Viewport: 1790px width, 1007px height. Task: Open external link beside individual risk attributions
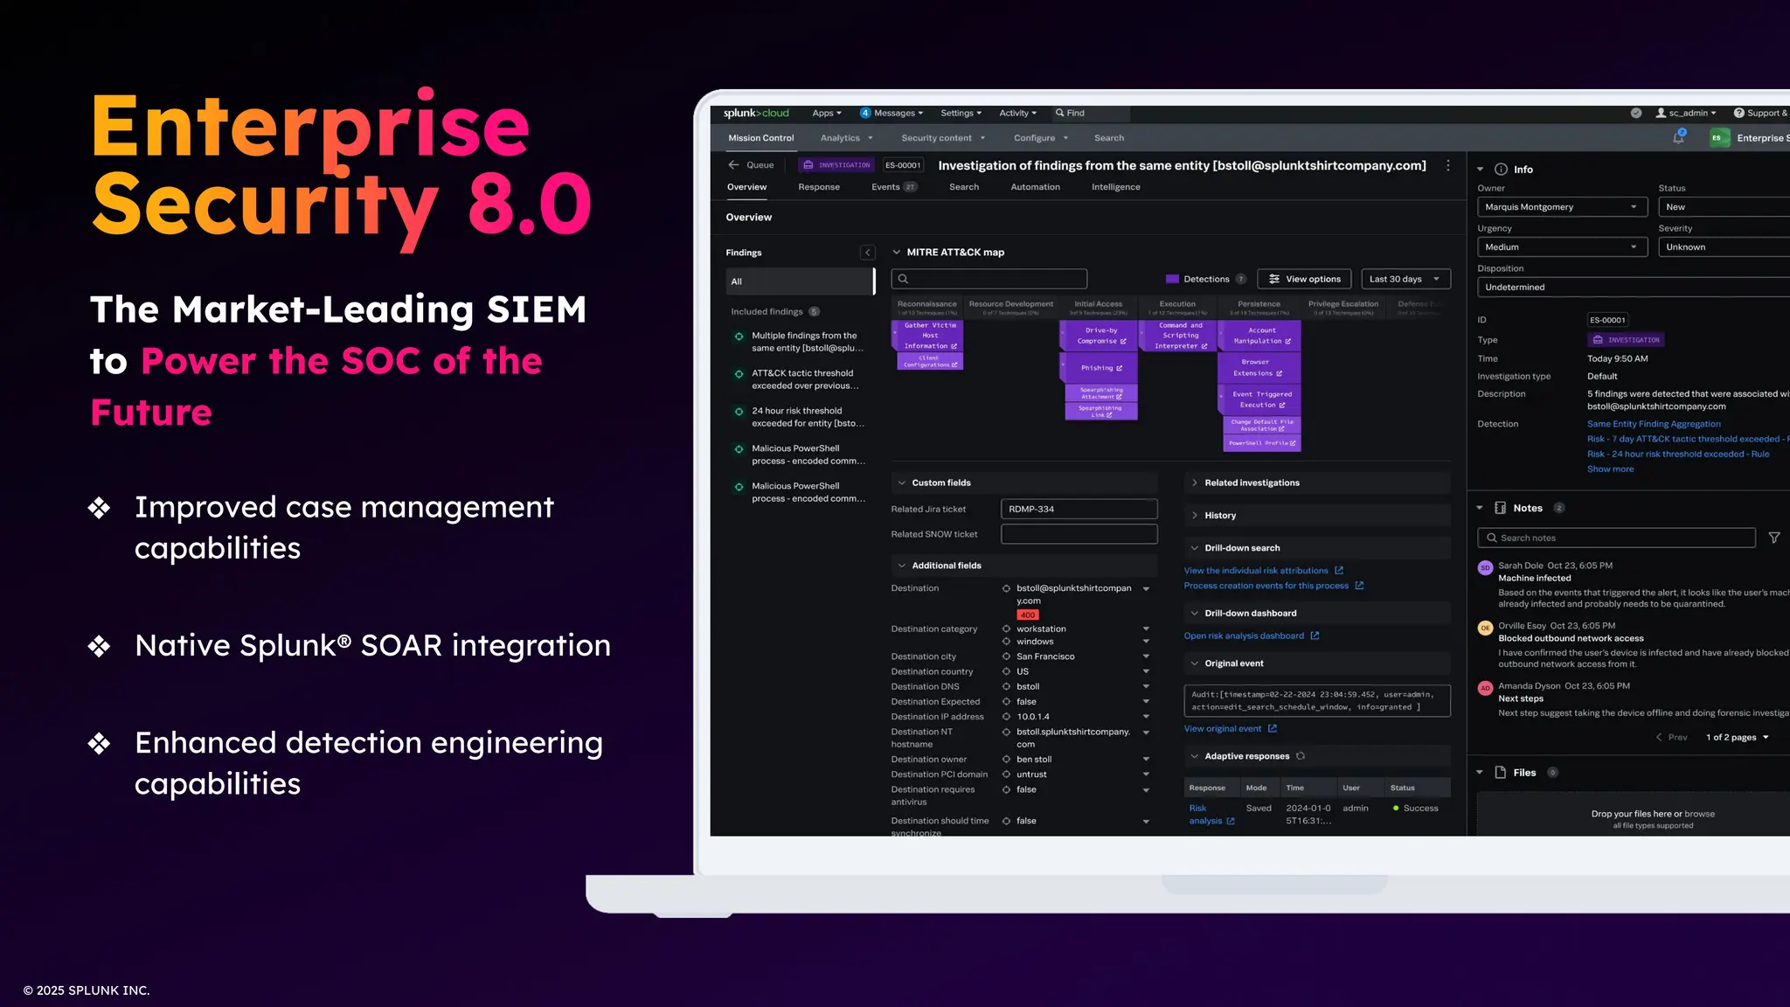[x=1339, y=571]
